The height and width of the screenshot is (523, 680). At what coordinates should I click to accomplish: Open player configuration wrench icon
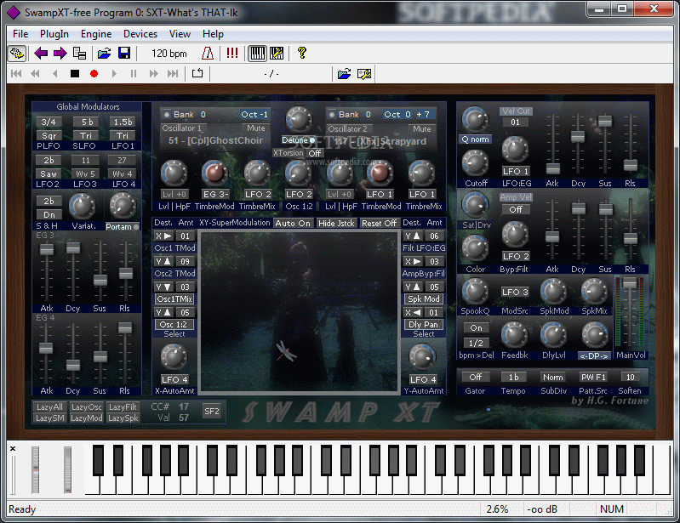click(x=364, y=74)
